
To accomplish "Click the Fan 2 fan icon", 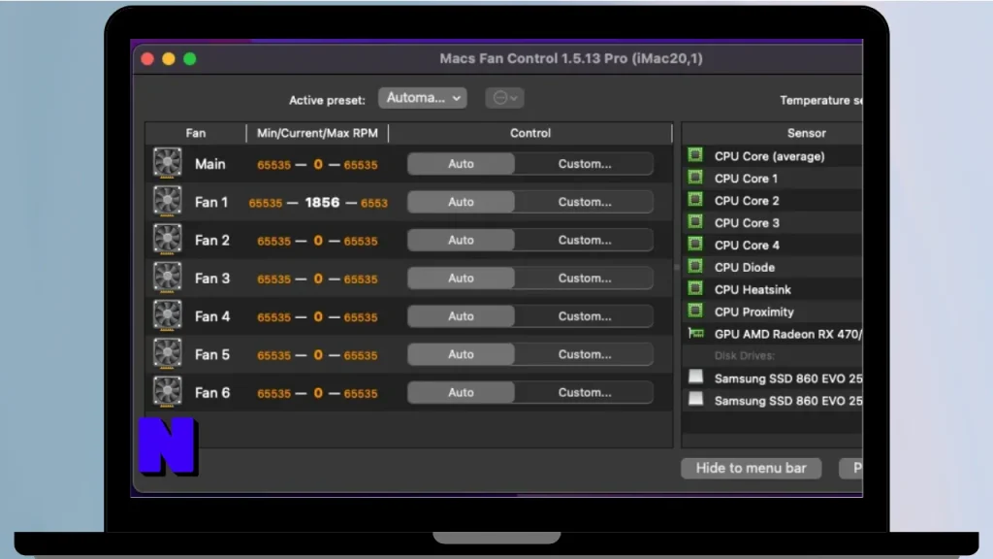I will (167, 239).
